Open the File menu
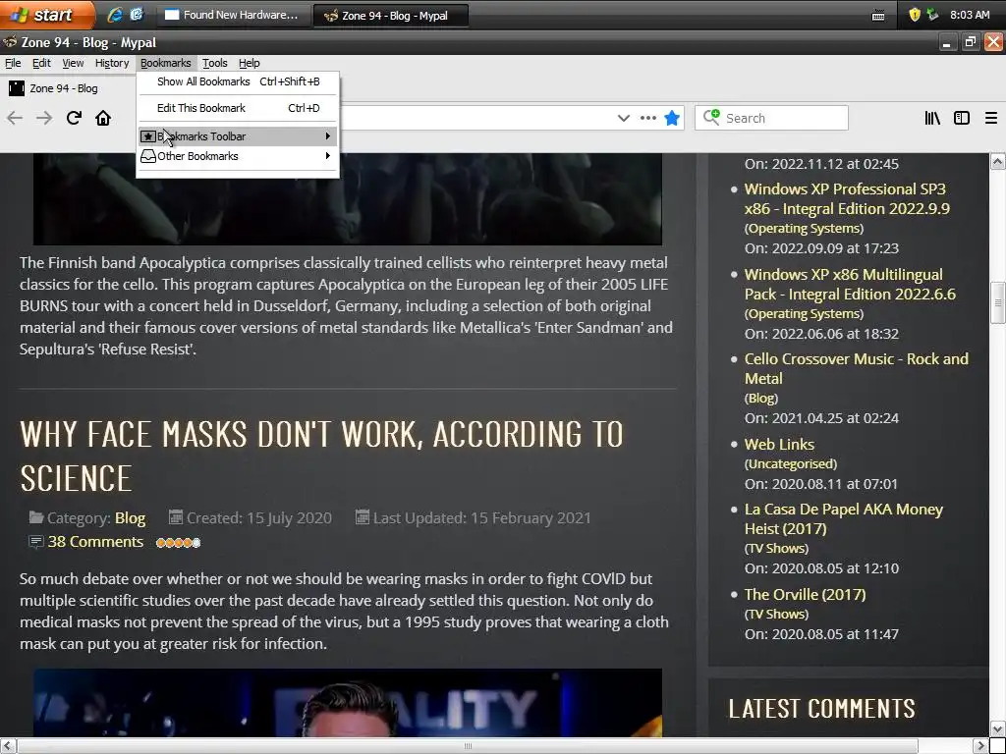The image size is (1006, 754). (13, 63)
